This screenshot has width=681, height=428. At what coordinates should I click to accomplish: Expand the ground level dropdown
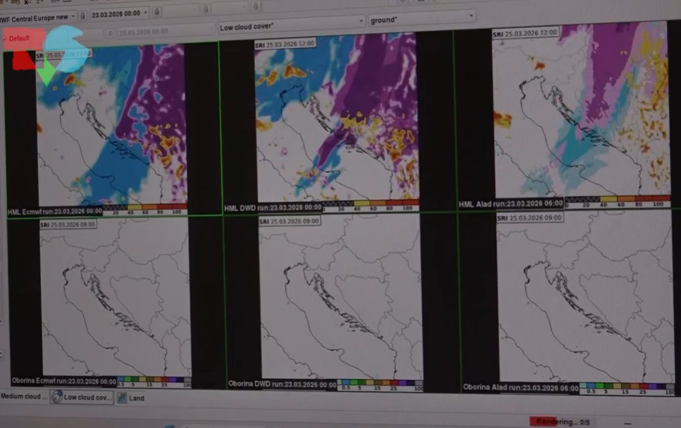[x=422, y=20]
